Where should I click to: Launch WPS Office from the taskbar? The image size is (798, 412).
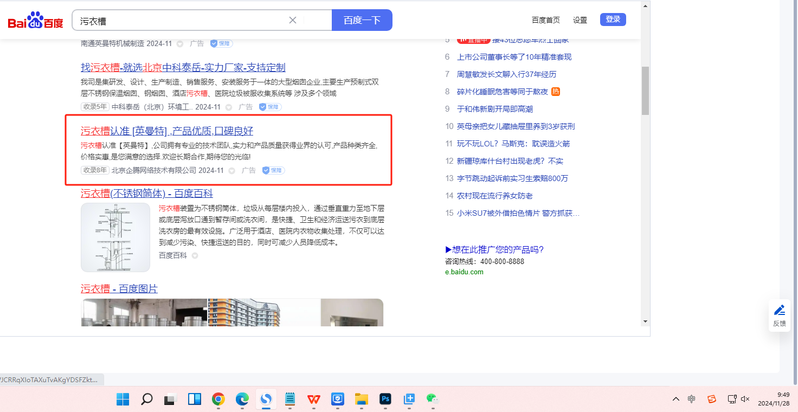click(314, 400)
